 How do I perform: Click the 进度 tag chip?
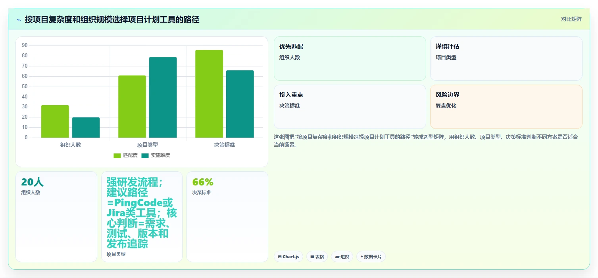click(342, 257)
